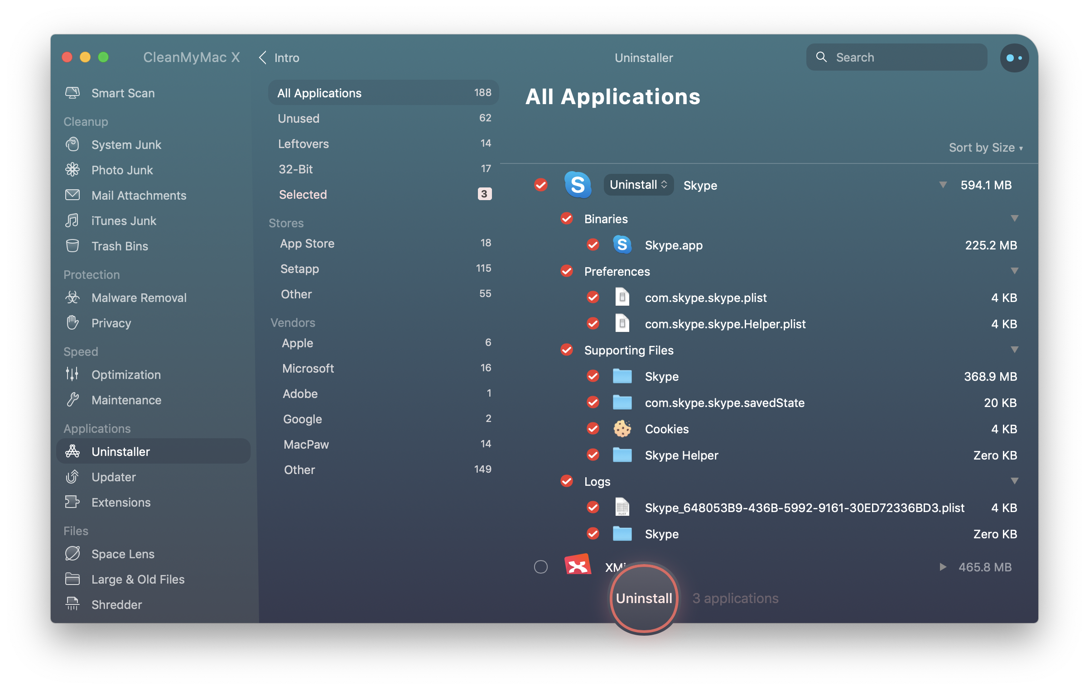1089x690 pixels.
Task: Click the Smart Scan icon in sidebar
Action: 73,93
